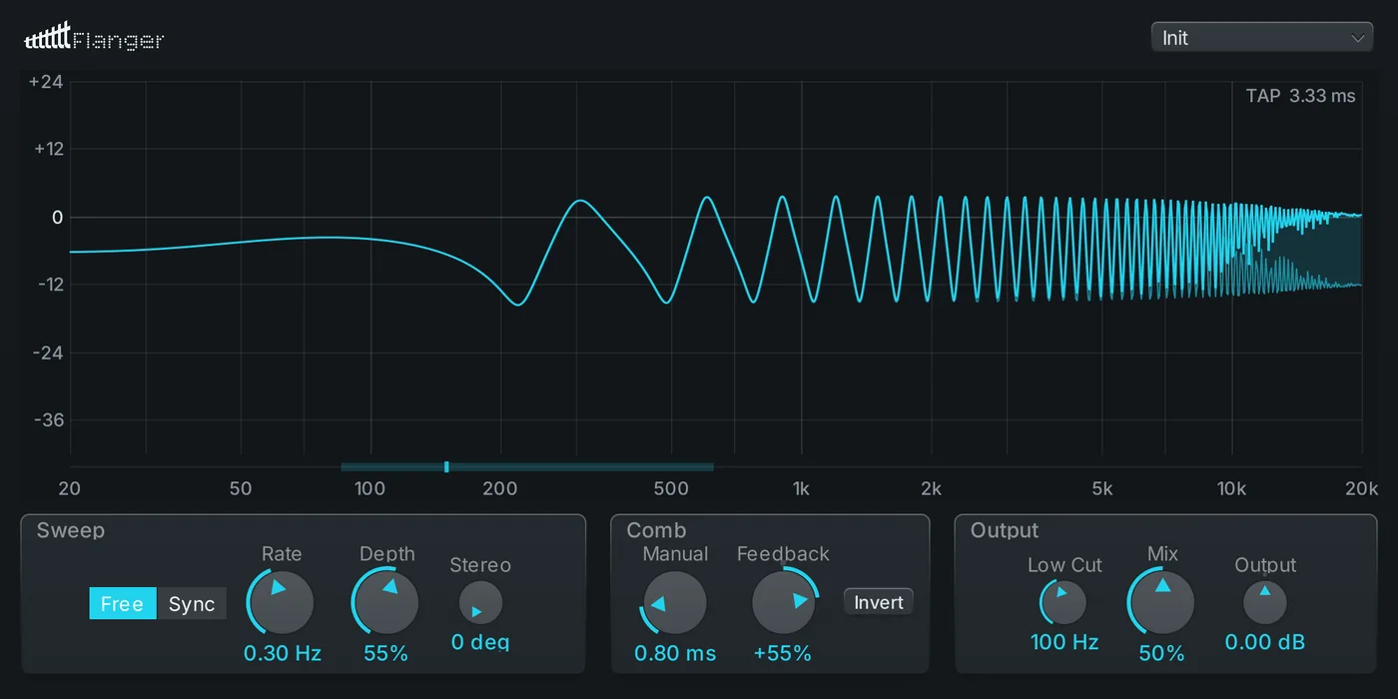Click the Output gain knob
Image resolution: width=1398 pixels, height=699 pixels.
coord(1265,603)
